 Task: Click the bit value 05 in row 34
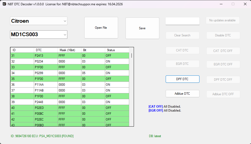pyautogui.click(x=93, y=73)
